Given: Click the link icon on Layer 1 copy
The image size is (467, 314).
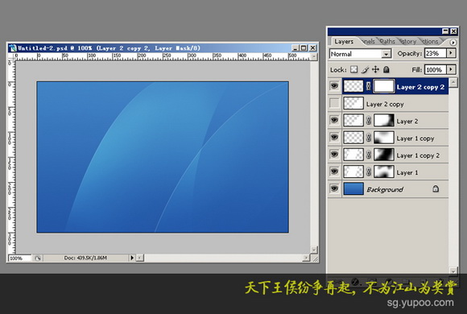Looking at the screenshot, I should click(x=369, y=138).
